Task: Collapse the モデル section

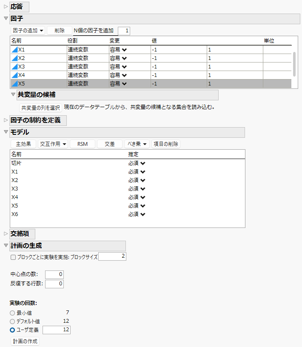Action: pyautogui.click(x=6, y=132)
